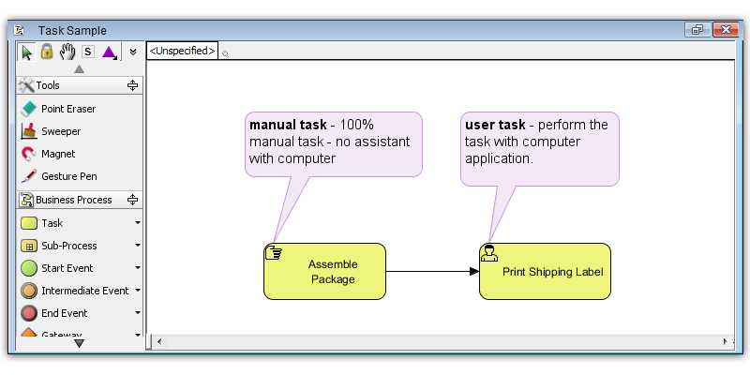
Task: Select the Print Shipping Label task
Action: (x=545, y=271)
